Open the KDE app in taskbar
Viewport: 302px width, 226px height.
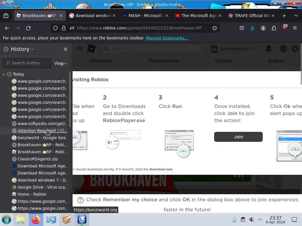click(82, 220)
